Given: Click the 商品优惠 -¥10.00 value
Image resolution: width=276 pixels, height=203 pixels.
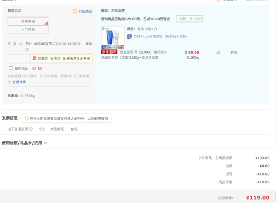Looking at the screenshot, I should 263,182.
